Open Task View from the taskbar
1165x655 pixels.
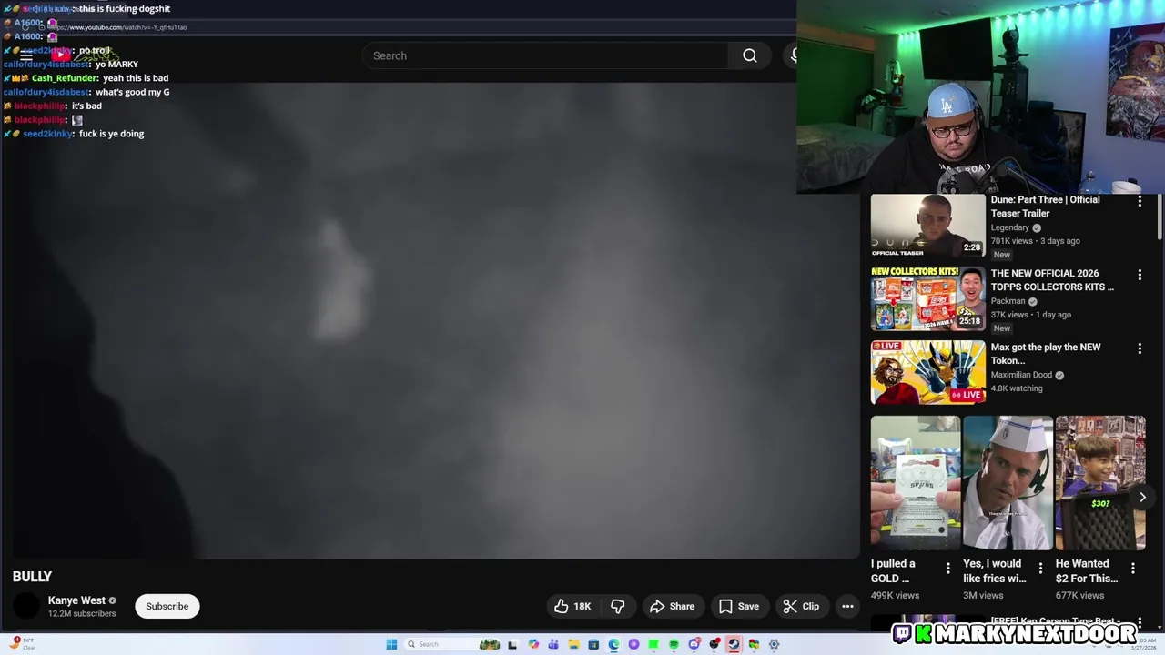(512, 644)
